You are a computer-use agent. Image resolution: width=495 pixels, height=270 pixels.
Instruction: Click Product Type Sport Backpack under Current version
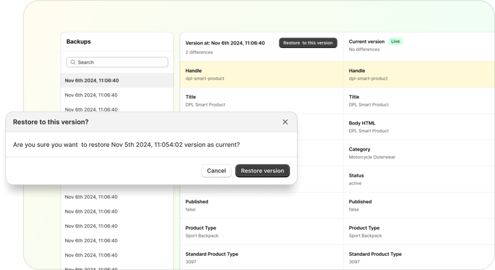419,231
